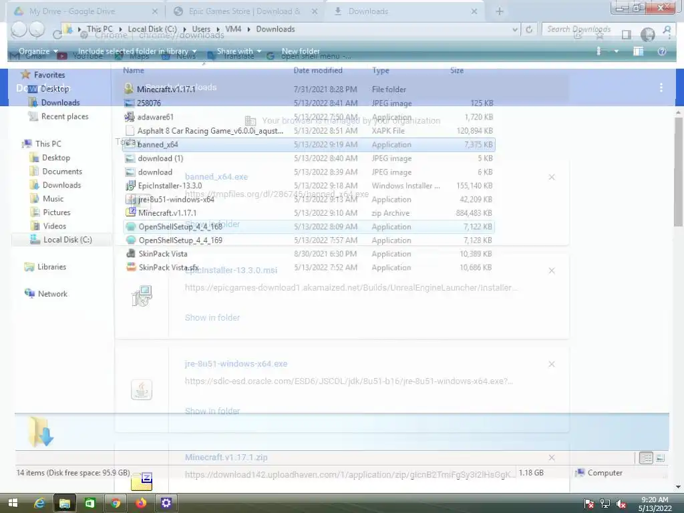Image resolution: width=684 pixels, height=513 pixels.
Task: Launch Internet Explorer from taskbar
Action: tap(39, 503)
